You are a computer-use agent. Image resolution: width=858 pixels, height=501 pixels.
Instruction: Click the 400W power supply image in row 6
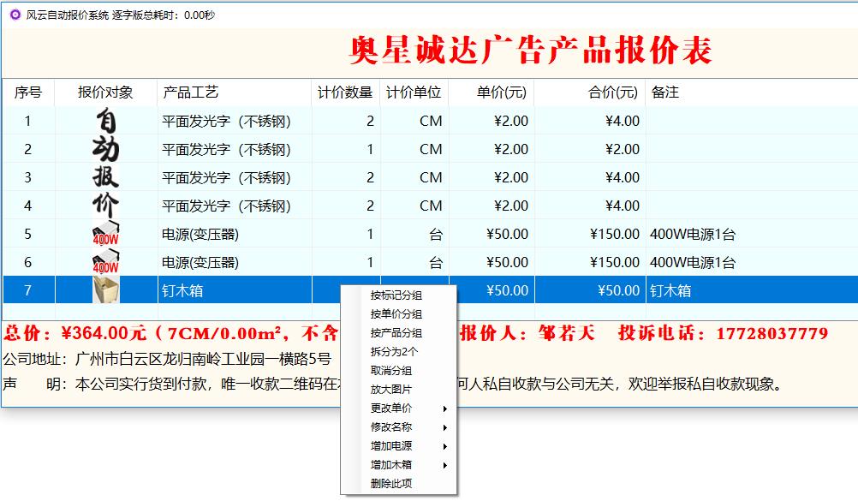point(106,262)
